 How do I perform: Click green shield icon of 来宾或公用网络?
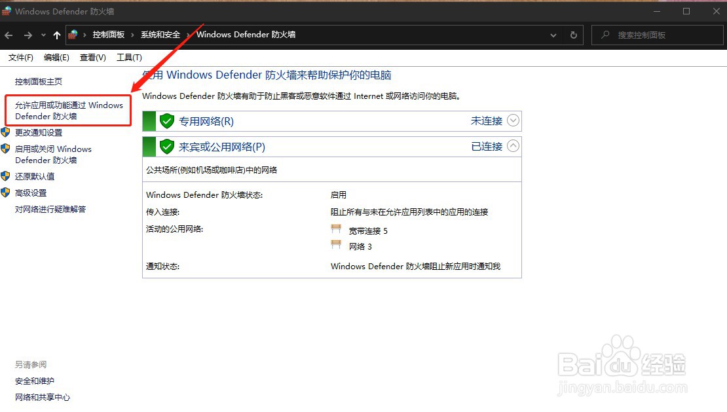click(167, 147)
